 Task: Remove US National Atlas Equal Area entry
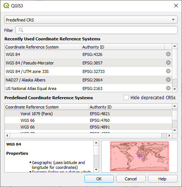(x=168, y=88)
